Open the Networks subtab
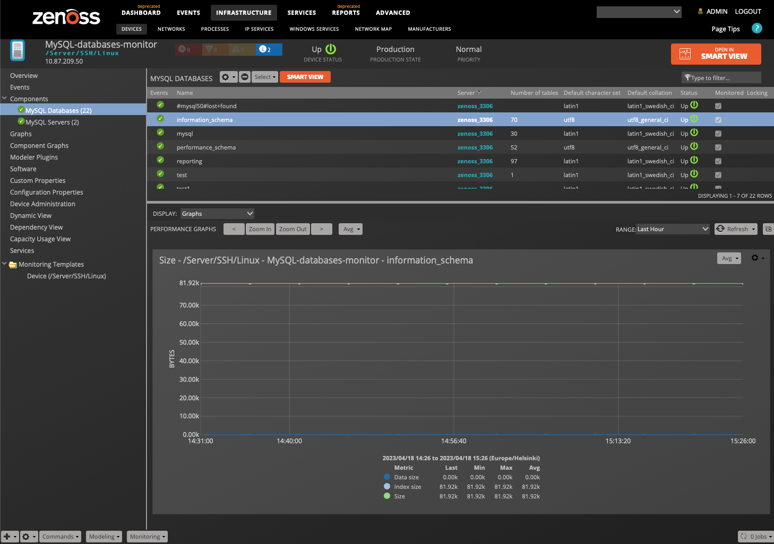 171,29
